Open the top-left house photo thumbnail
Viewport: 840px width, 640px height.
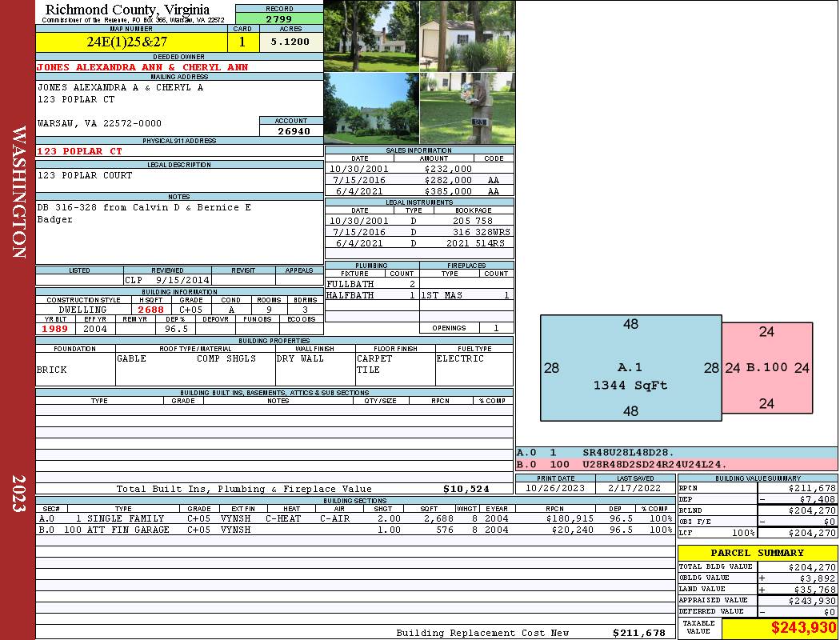(x=371, y=36)
